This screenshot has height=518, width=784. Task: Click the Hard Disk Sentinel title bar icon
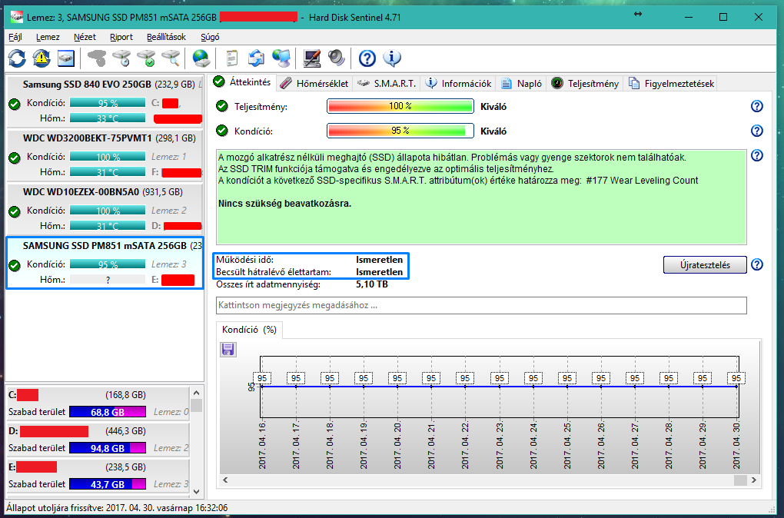[x=16, y=17]
